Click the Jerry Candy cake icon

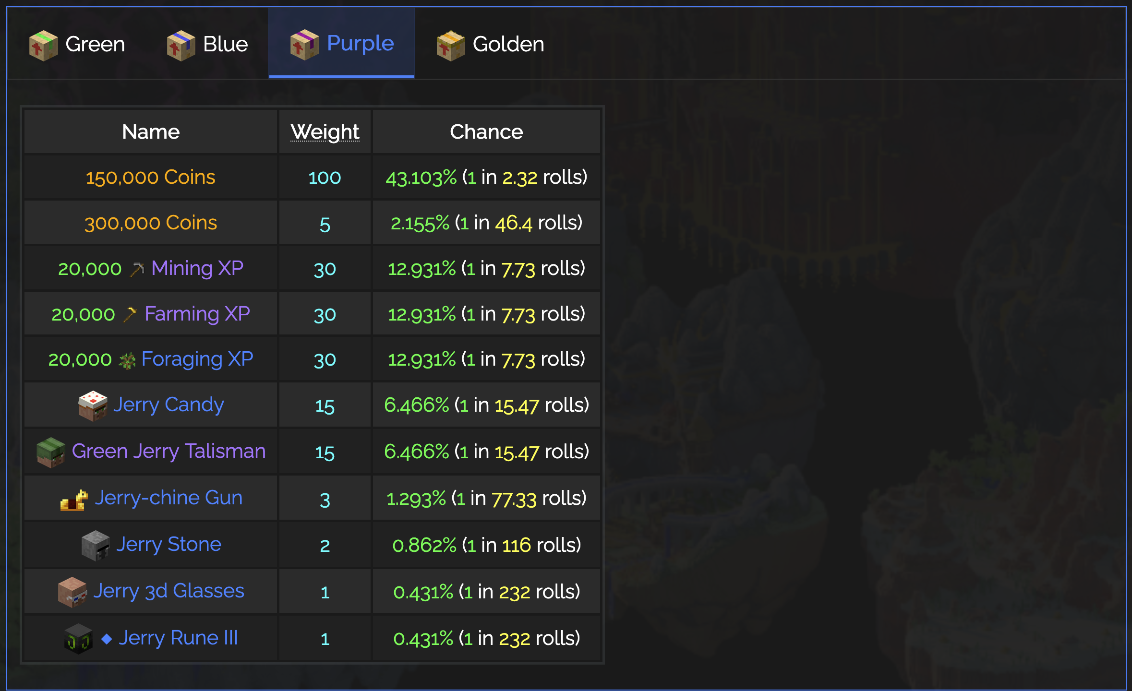point(93,406)
